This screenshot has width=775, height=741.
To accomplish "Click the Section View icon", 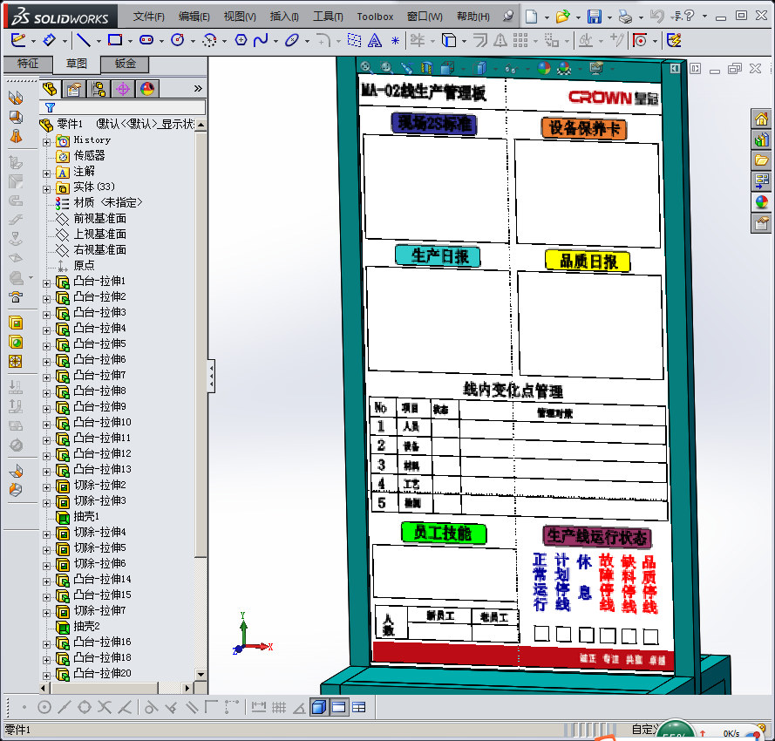I will coord(426,67).
